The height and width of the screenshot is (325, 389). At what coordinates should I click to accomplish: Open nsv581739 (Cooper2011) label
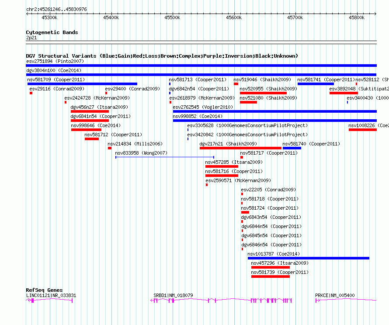(x=280, y=272)
